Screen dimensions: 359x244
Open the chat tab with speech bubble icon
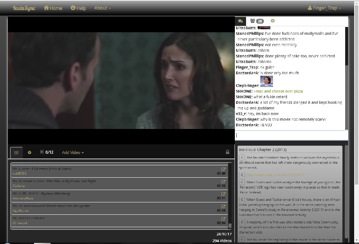pyautogui.click(x=240, y=21)
